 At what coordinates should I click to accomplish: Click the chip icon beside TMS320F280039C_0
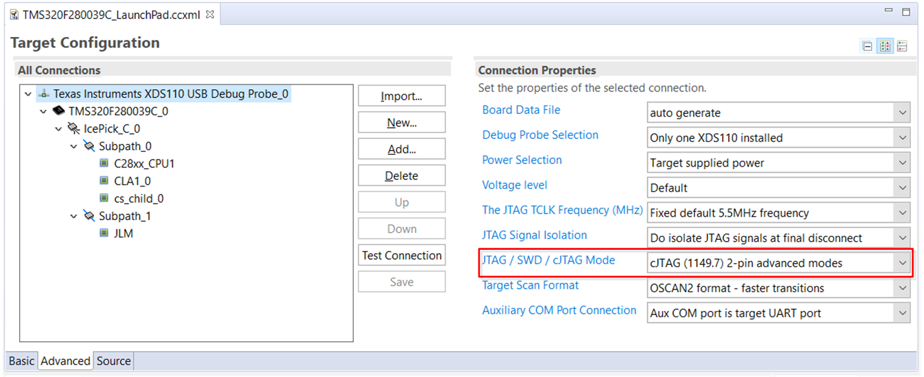point(59,111)
